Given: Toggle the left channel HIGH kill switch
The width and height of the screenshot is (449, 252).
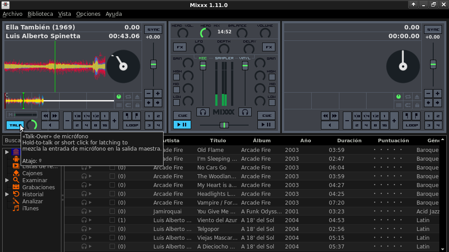Looking at the screenshot, I should tap(176, 77).
